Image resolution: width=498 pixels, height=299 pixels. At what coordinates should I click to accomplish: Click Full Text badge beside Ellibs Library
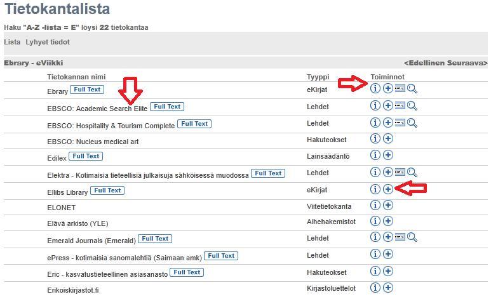click(x=107, y=190)
